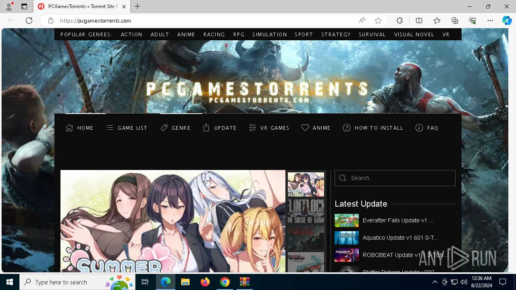
Task: Open Microsoft Edge from taskbar
Action: click(x=166, y=282)
